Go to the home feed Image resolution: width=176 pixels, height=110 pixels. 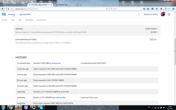tap(4, 20)
